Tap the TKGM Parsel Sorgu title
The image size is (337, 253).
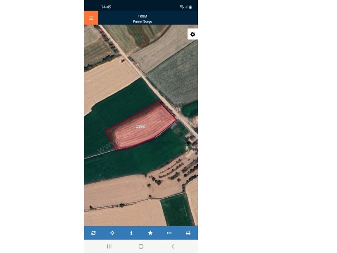142,19
